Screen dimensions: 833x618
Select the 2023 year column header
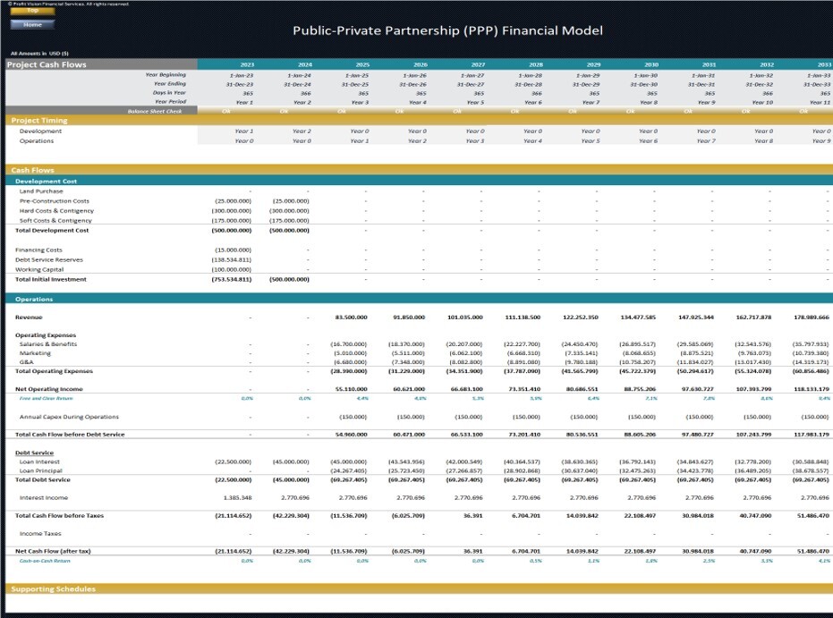[x=250, y=63]
